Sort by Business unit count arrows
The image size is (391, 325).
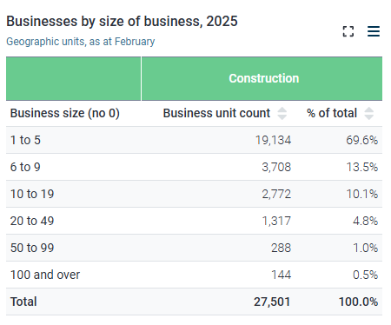click(x=282, y=113)
